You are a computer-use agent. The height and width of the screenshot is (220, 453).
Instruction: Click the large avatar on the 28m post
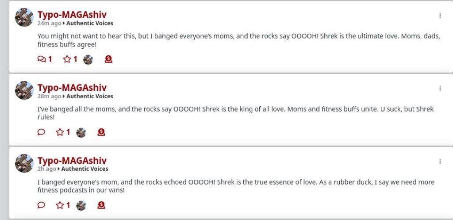coord(24,90)
